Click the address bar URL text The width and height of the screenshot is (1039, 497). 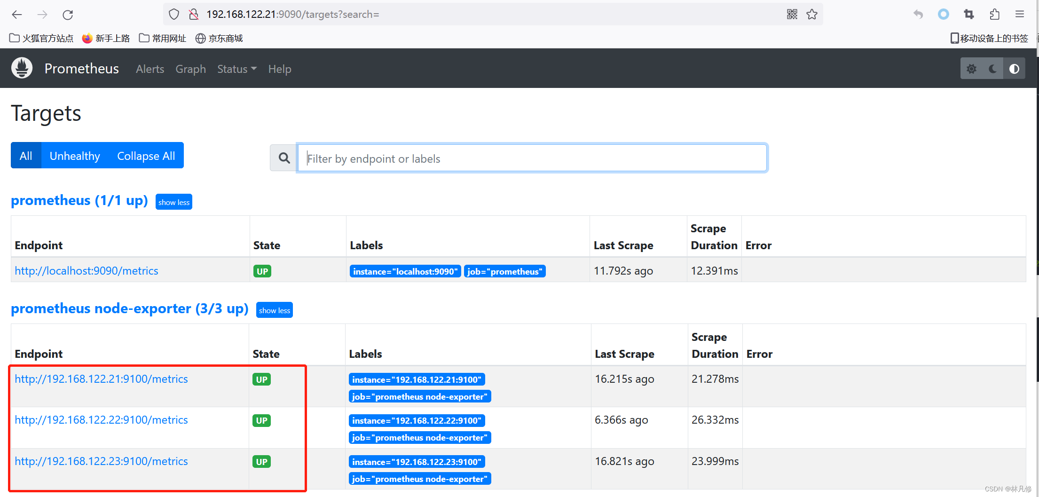tap(293, 15)
